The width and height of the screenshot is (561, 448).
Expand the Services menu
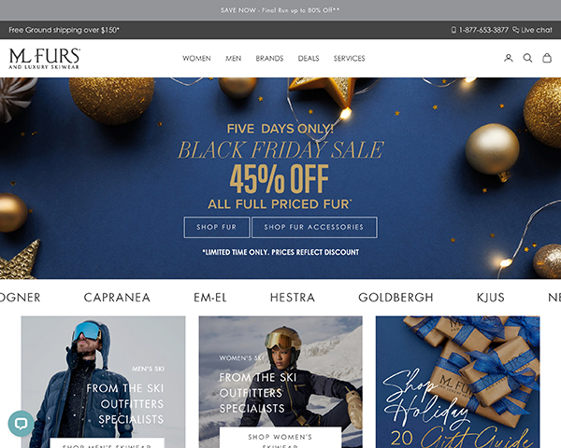point(349,58)
